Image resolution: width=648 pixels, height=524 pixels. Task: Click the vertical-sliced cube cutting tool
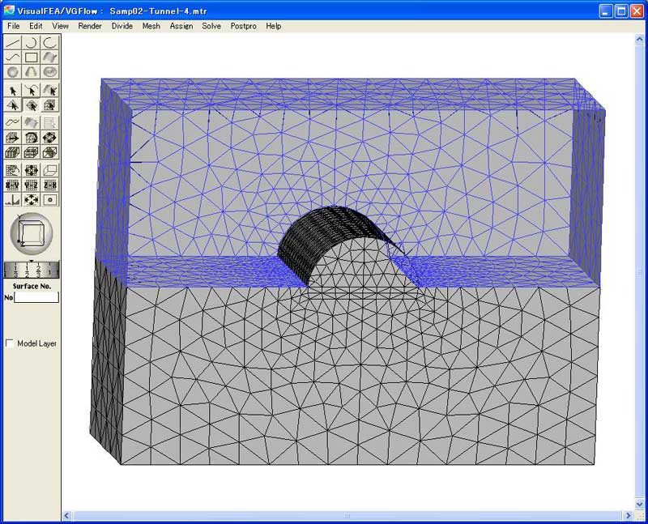(13, 152)
